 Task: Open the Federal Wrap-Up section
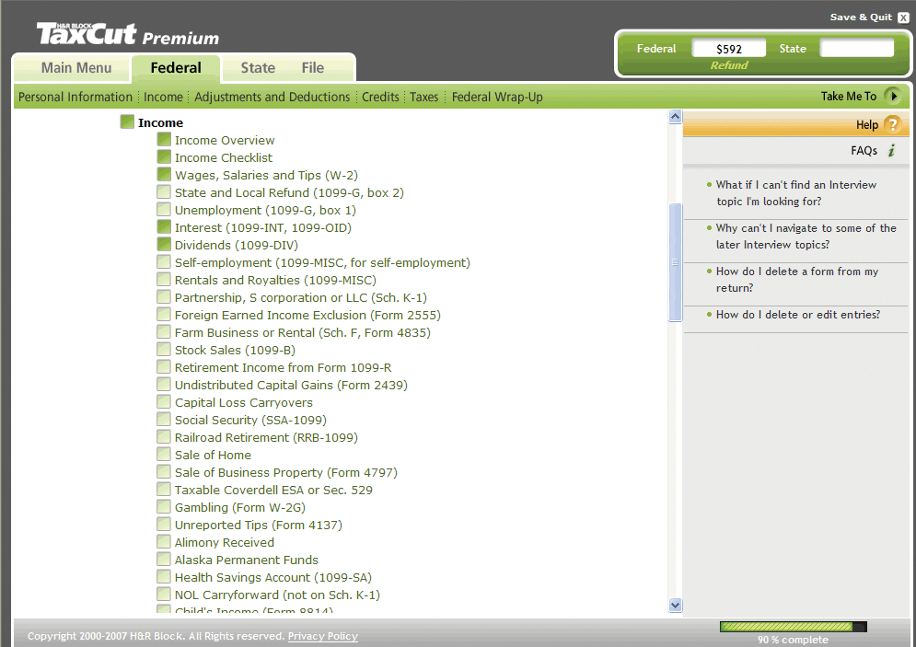(x=497, y=97)
